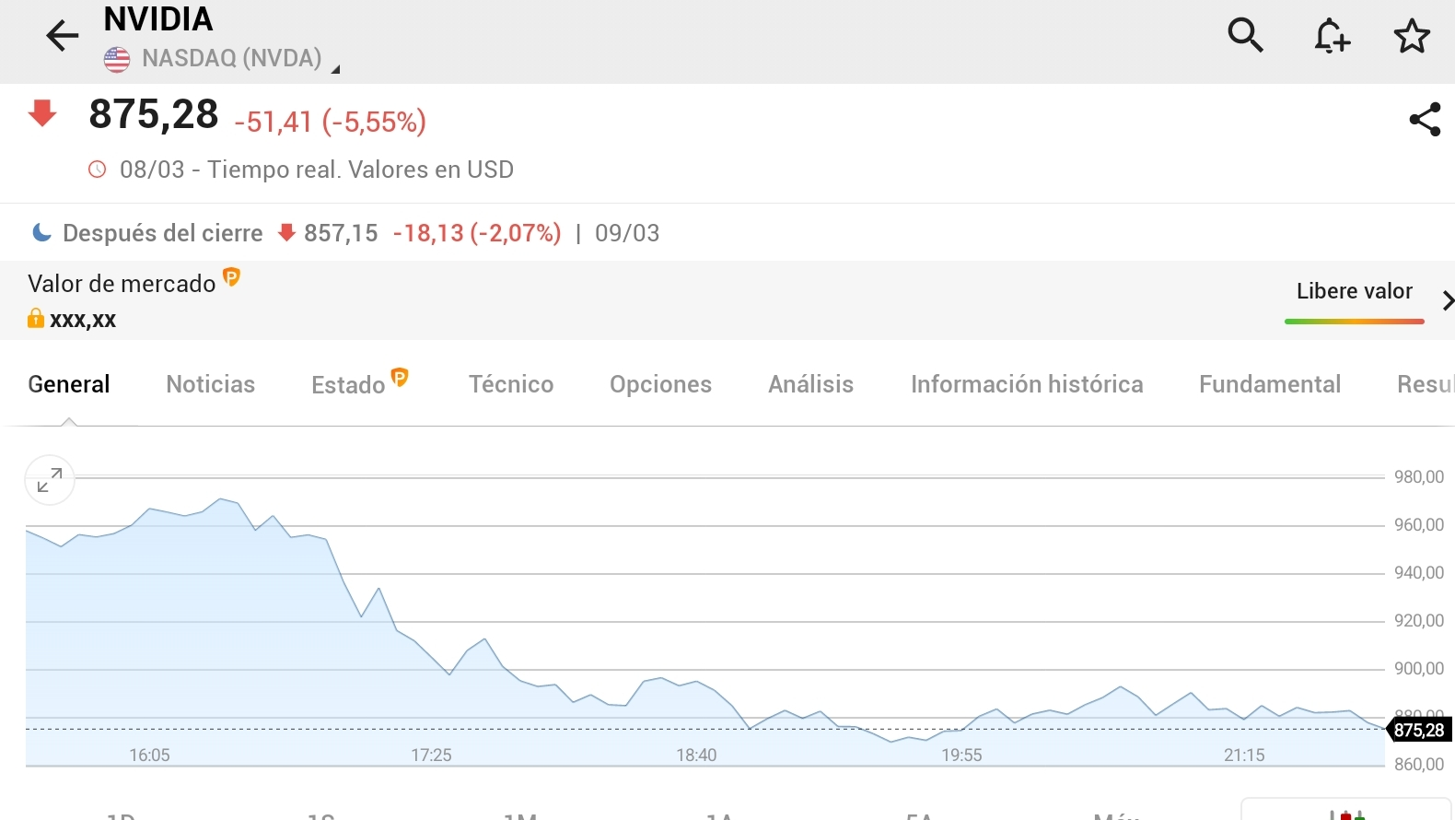
Task: Go back with the arrow icon
Action: click(x=63, y=36)
